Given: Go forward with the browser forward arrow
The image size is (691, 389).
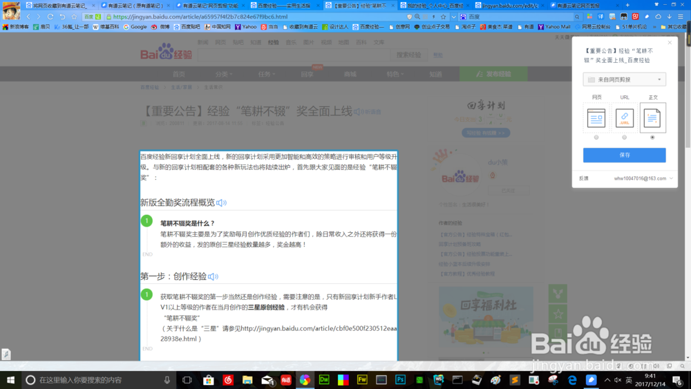Looking at the screenshot, I should [x=39, y=17].
